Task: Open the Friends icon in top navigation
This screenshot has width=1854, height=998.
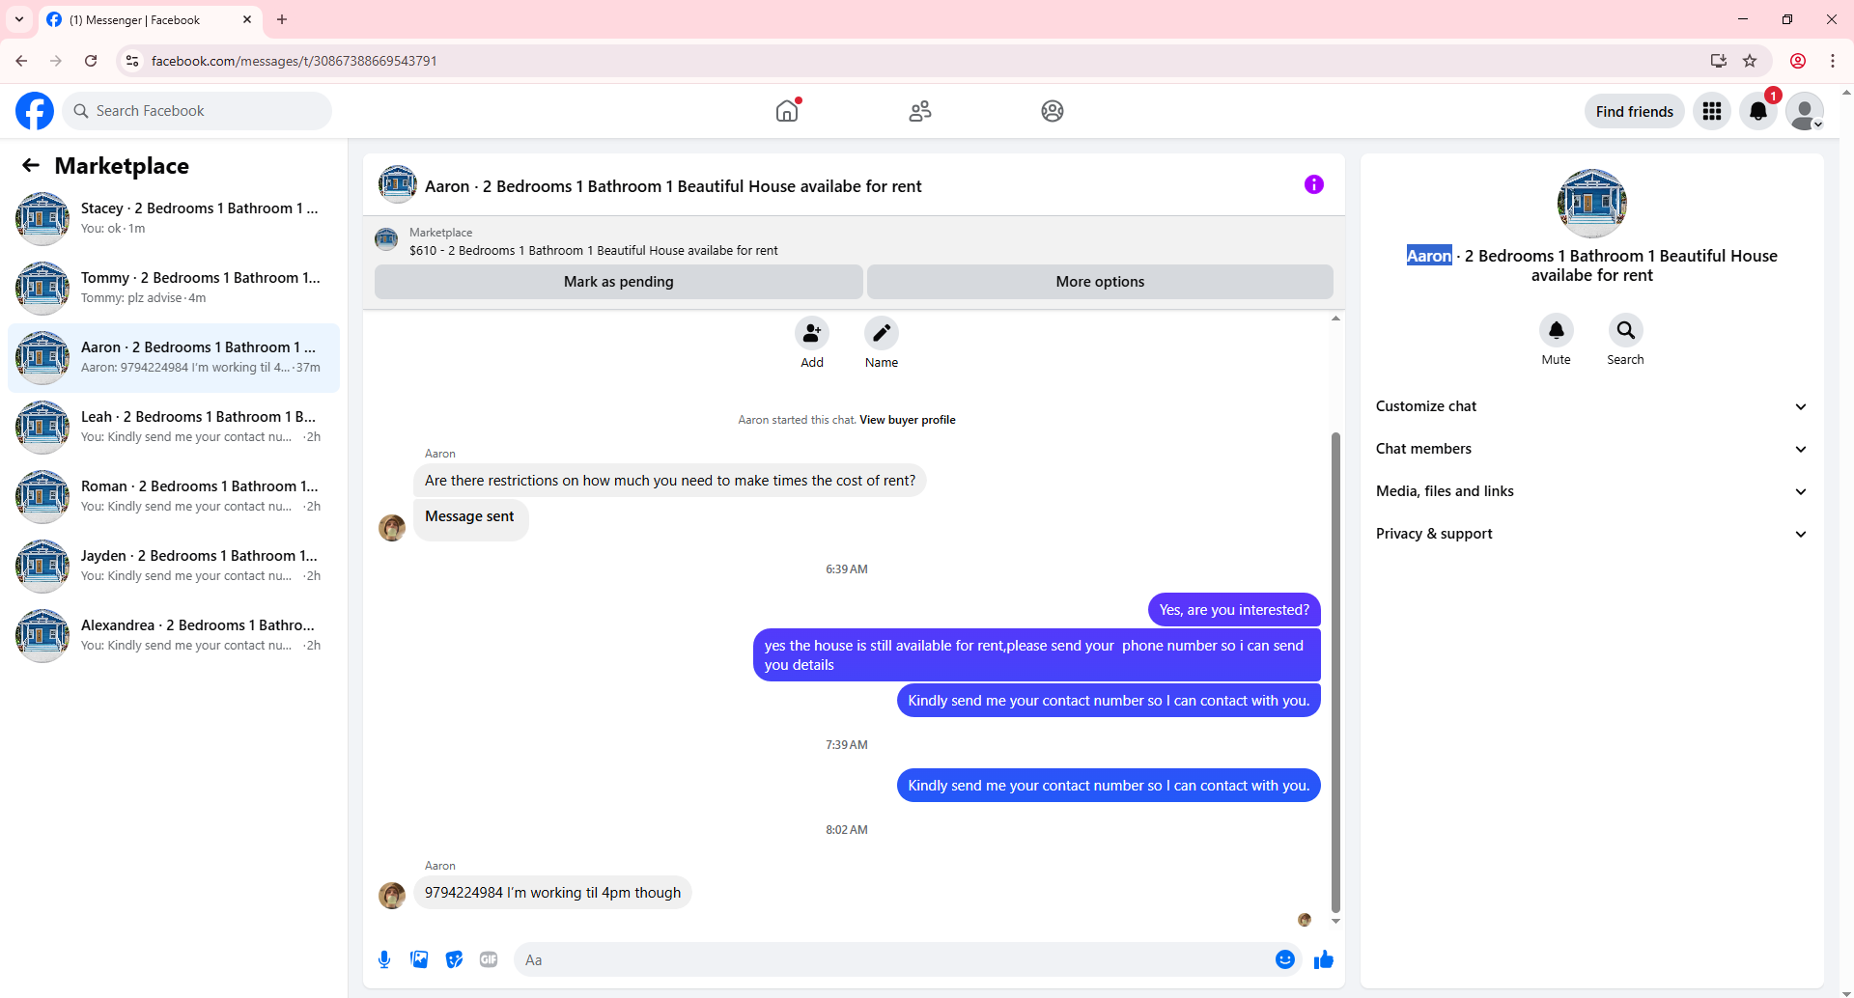Action: pyautogui.click(x=920, y=111)
